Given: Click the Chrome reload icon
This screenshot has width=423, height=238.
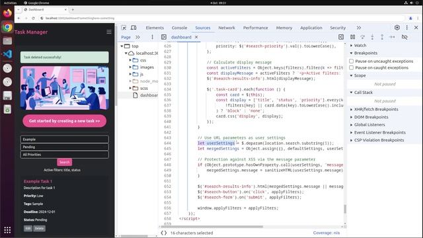Looking at the screenshot, I should point(33,18).
